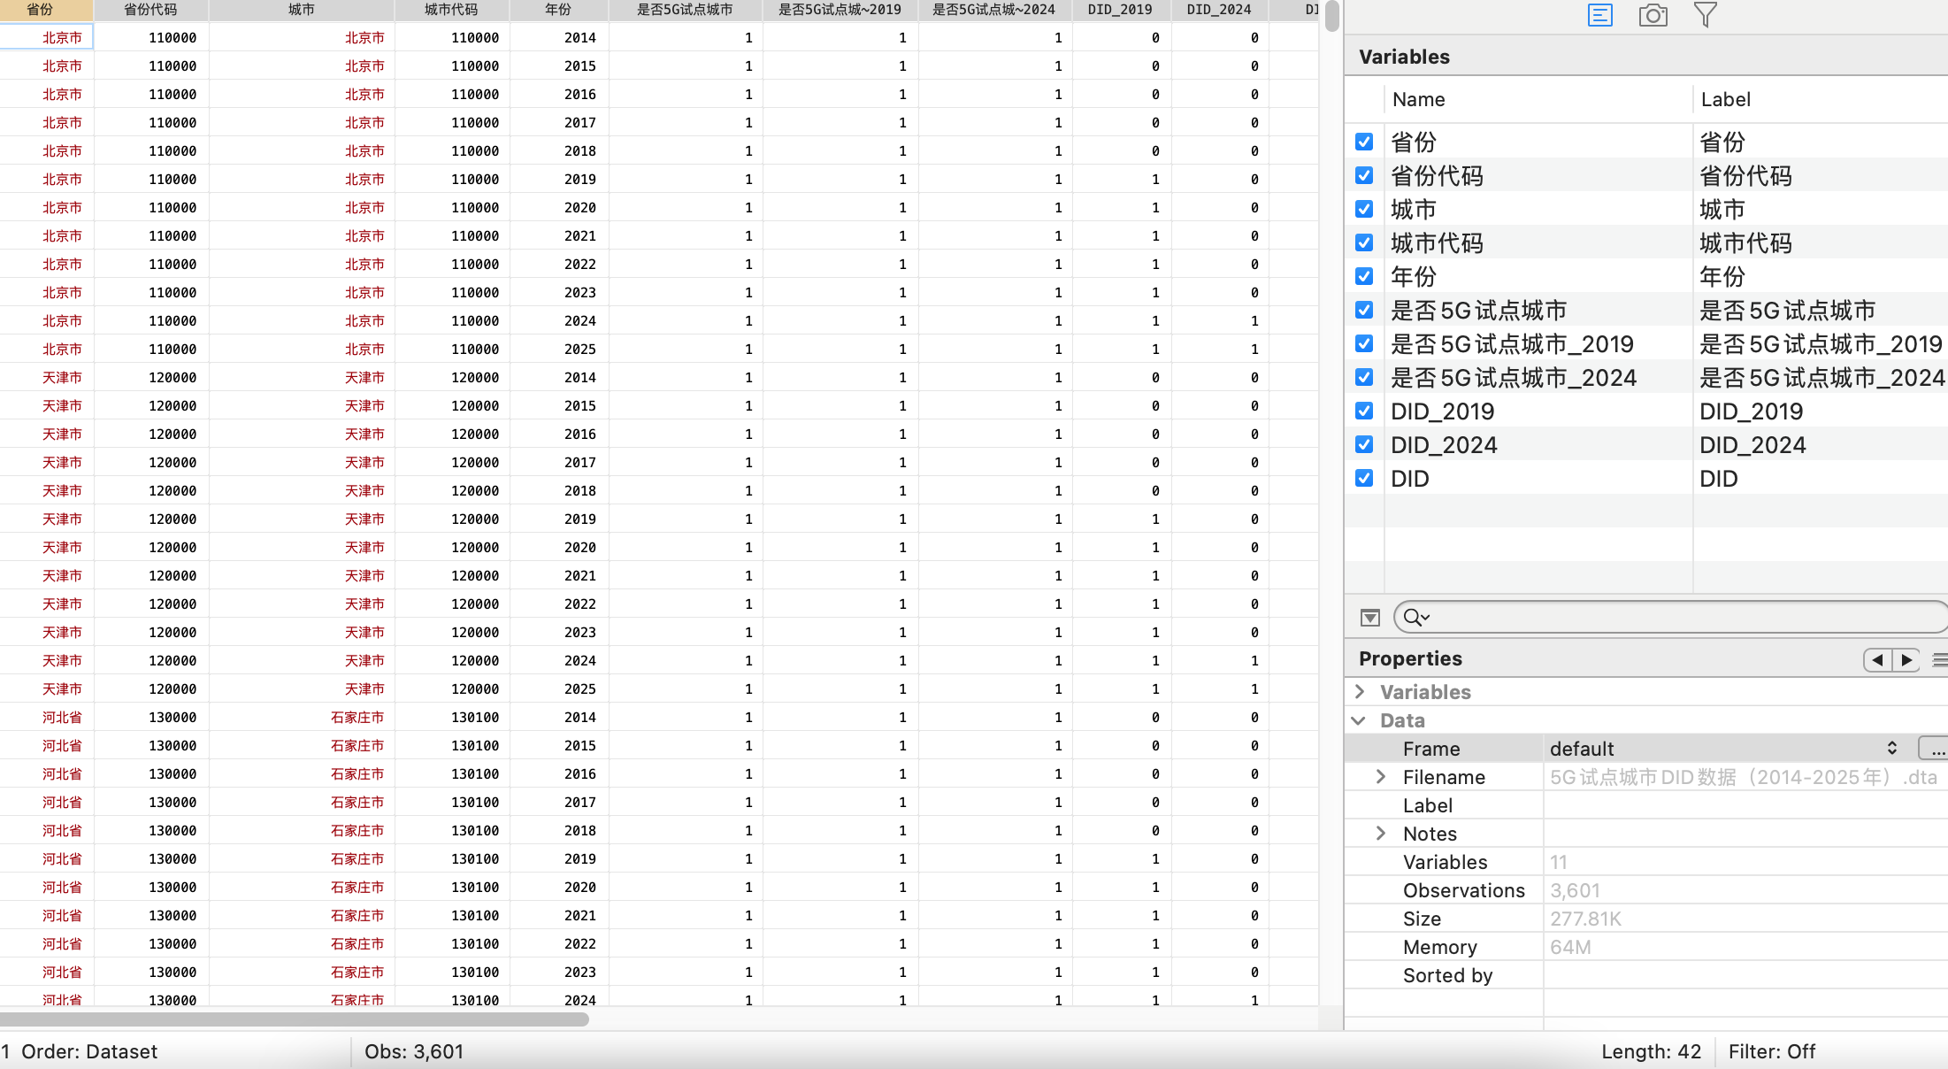
Task: Uncheck the 省份 variable checkbox
Action: [1364, 142]
